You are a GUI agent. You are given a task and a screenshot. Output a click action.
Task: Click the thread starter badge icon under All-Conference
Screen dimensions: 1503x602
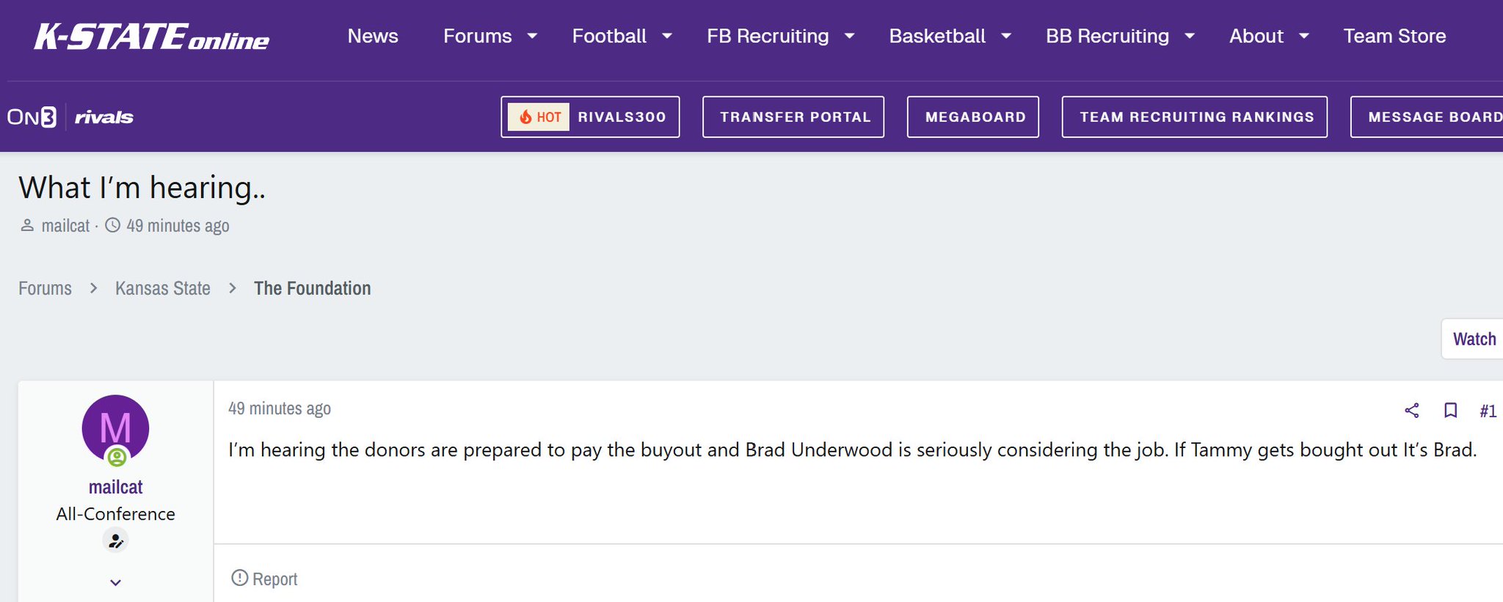(x=115, y=541)
